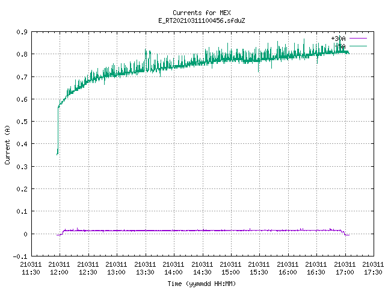Click the zero y-axis tick label

[x=25, y=234]
